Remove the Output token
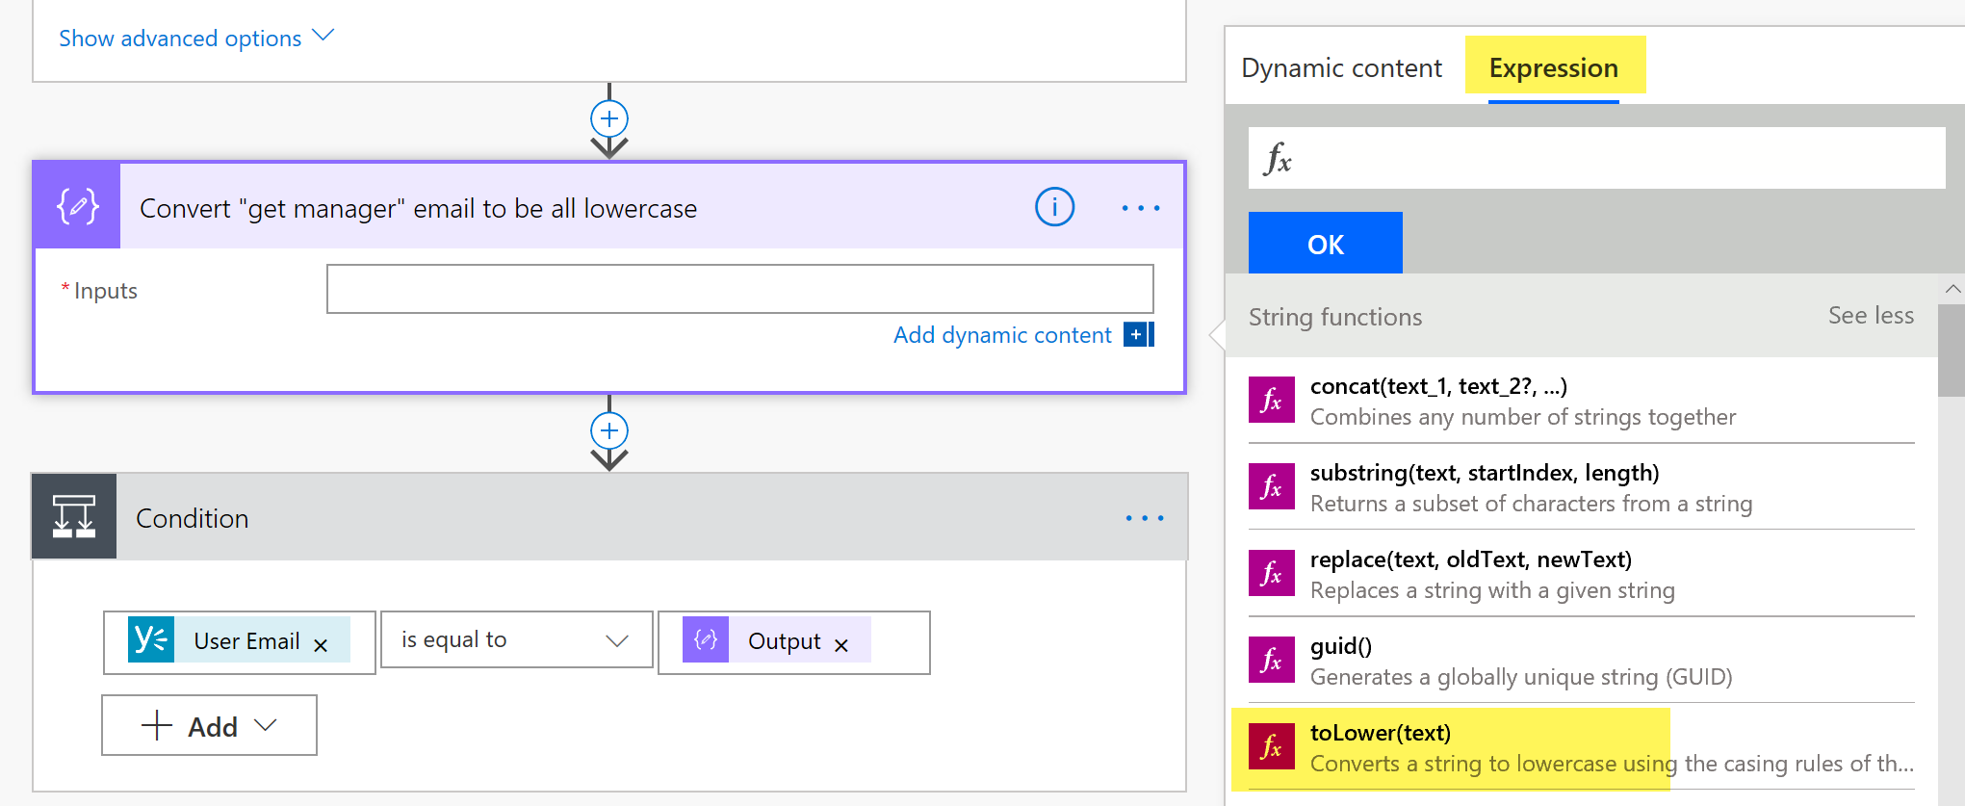 coord(841,645)
